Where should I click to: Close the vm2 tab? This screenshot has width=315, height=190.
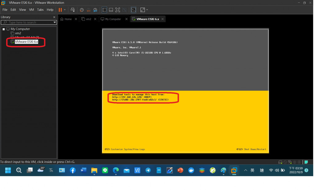95,19
